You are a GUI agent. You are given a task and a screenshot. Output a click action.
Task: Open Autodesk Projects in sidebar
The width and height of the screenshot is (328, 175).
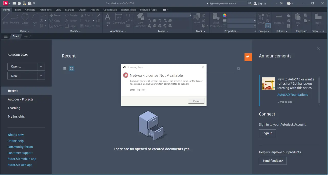pyautogui.click(x=21, y=99)
